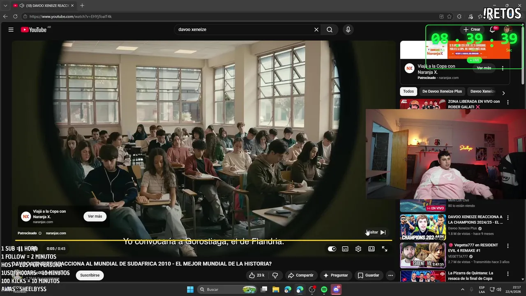Viewport: 526px width, 296px height.
Task: Like the video with 23 k likes
Action: coord(257,275)
